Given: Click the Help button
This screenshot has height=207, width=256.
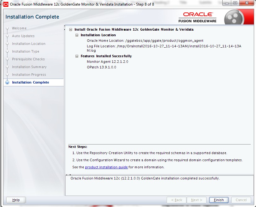Looking at the screenshot, I should 16,200.
